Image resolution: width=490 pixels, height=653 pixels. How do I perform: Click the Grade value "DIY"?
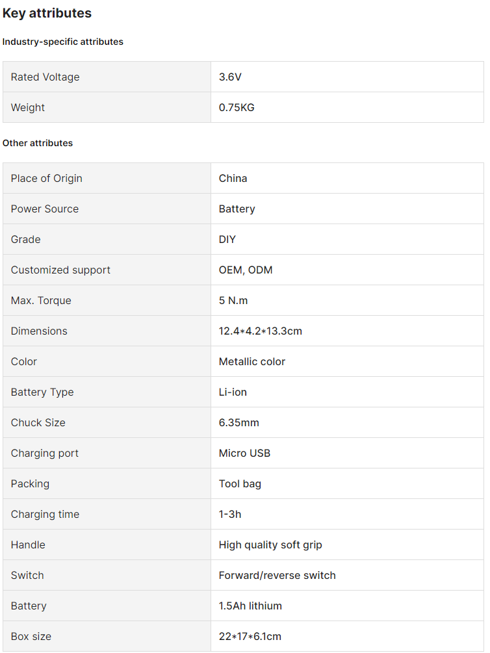(x=227, y=239)
